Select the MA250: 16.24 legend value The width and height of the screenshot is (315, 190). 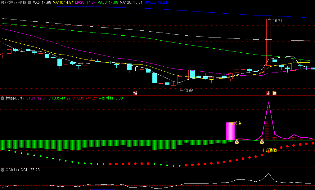tap(156, 2)
